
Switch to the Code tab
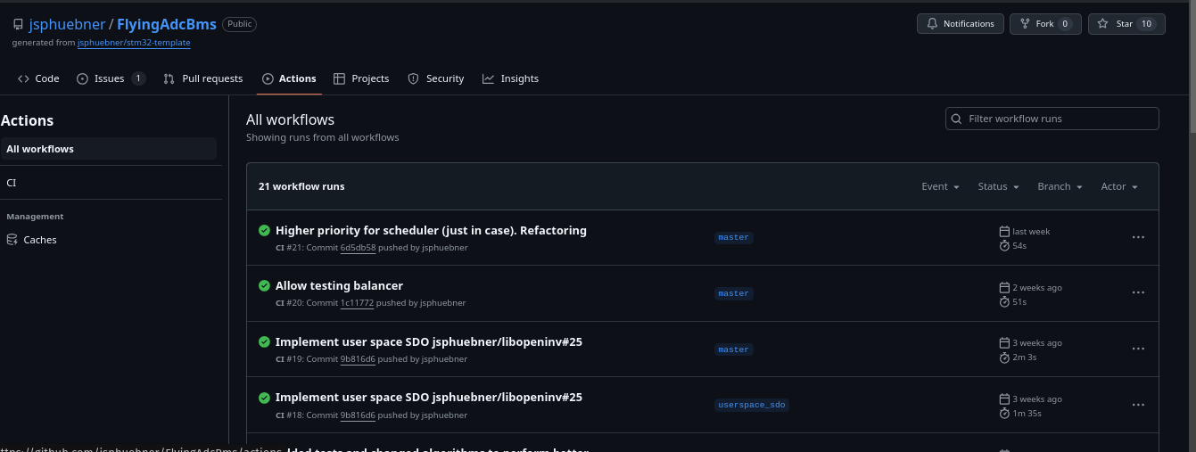[38, 78]
